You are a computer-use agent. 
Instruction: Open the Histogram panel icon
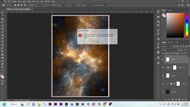(x=158, y=17)
